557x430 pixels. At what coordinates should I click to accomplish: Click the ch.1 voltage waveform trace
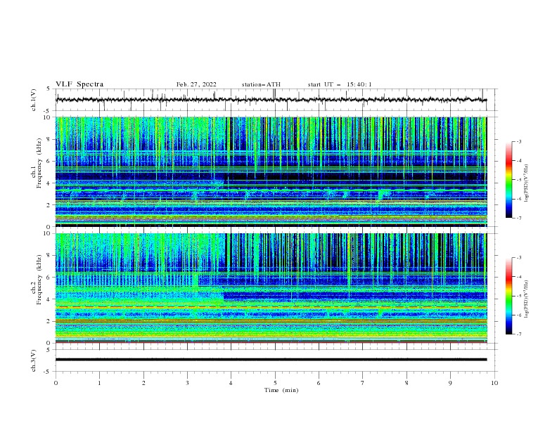click(x=271, y=100)
